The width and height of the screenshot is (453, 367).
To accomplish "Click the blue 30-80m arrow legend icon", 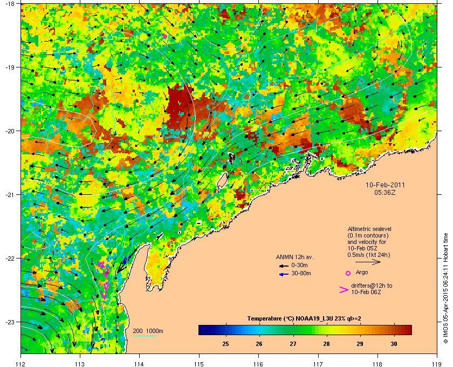I will 284,274.
